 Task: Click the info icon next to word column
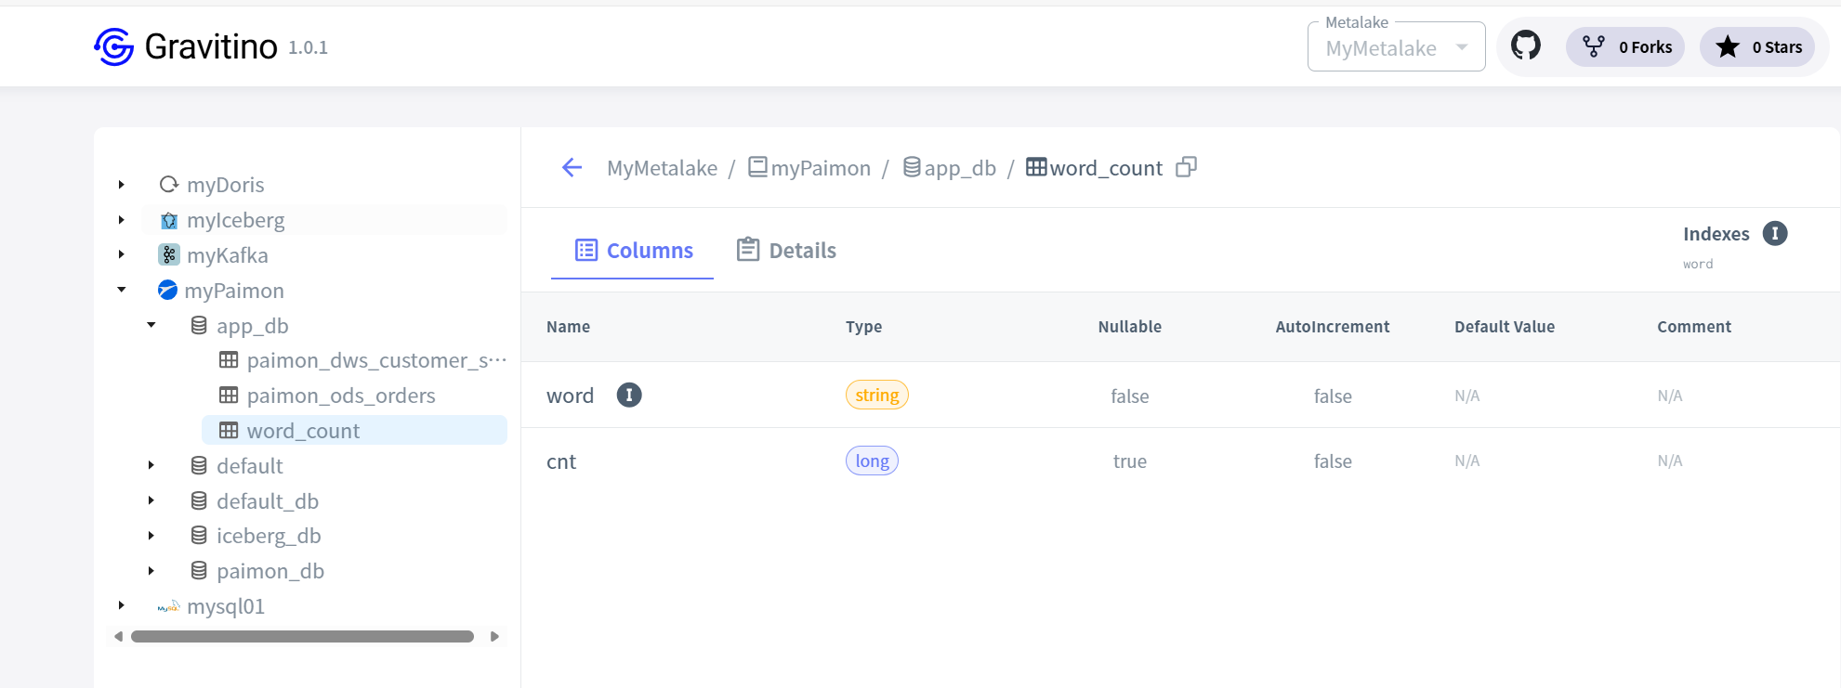click(629, 395)
